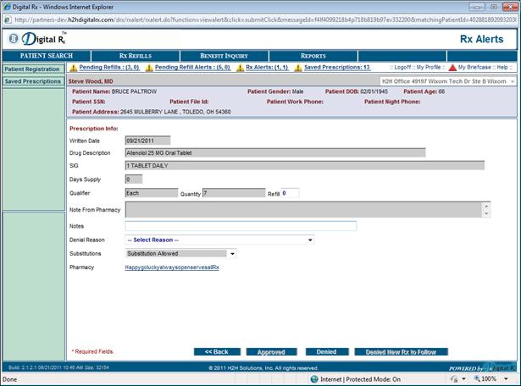The width and height of the screenshot is (521, 386).
Task: Click the red My Briefcase icon
Action: (452, 68)
